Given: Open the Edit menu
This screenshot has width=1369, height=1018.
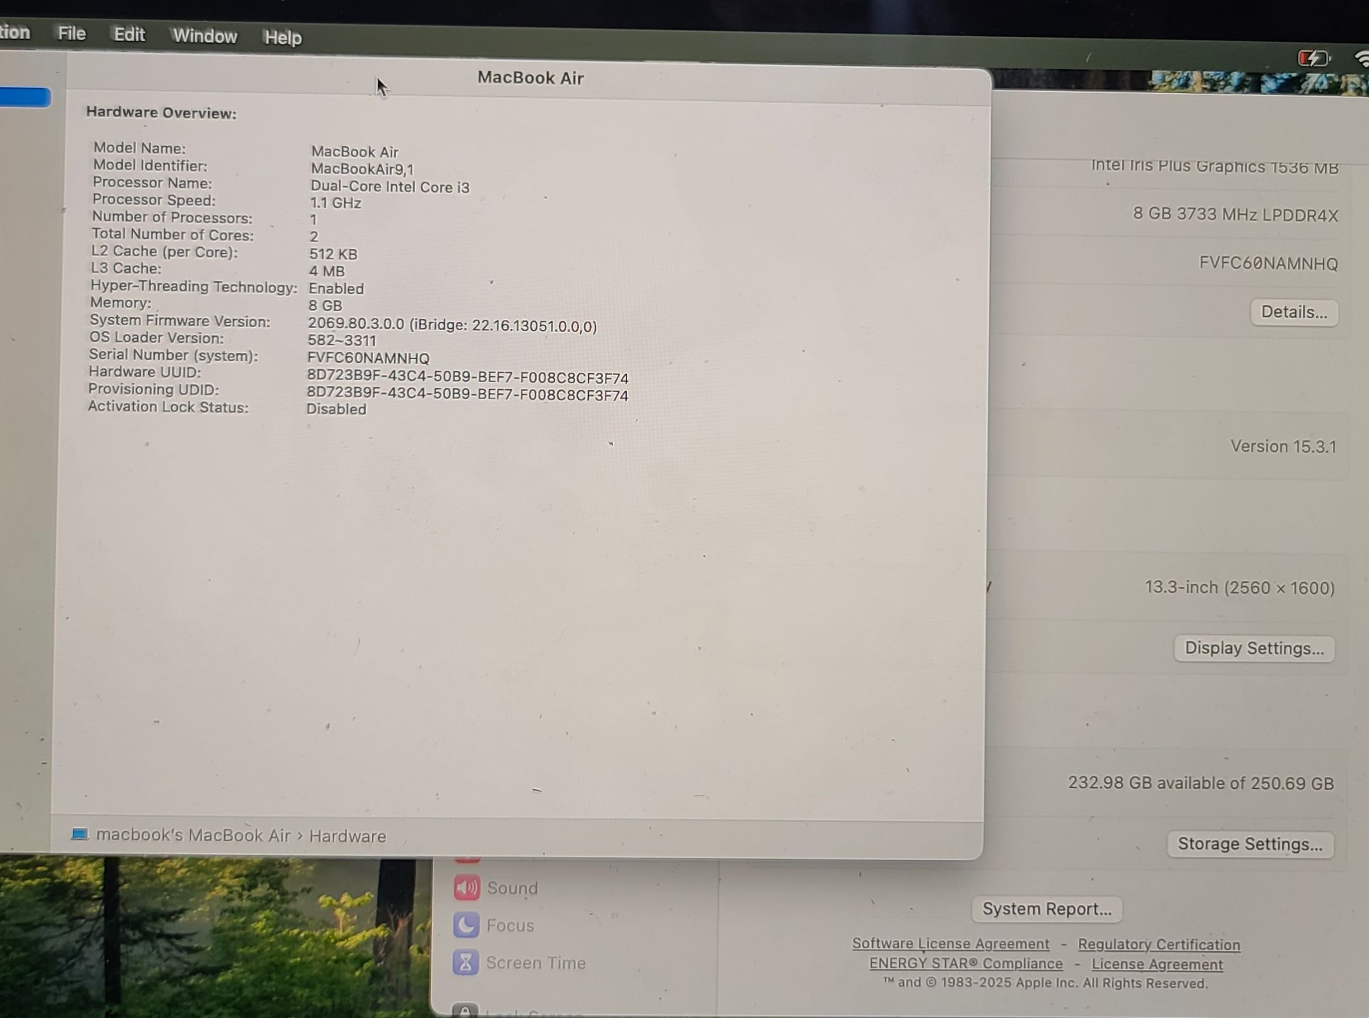Looking at the screenshot, I should tap(129, 34).
